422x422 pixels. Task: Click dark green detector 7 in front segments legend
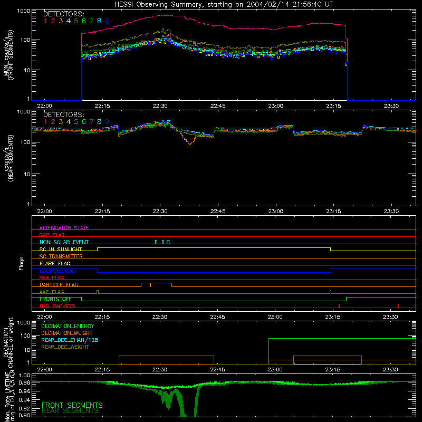click(x=91, y=21)
